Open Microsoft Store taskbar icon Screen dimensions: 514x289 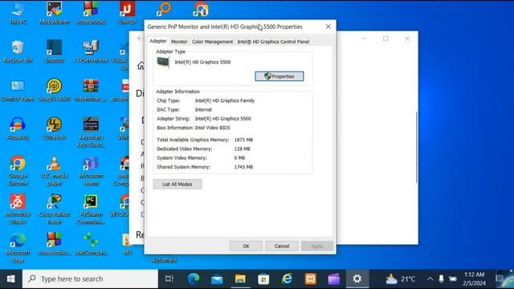pyautogui.click(x=263, y=279)
